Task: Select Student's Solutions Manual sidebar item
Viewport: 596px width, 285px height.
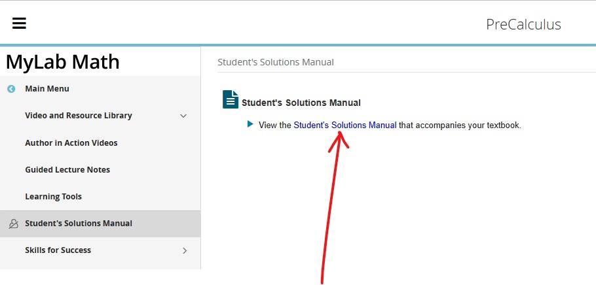Action: pos(100,224)
